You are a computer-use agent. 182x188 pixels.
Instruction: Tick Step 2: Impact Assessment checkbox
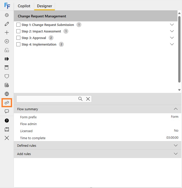click(x=18, y=31)
